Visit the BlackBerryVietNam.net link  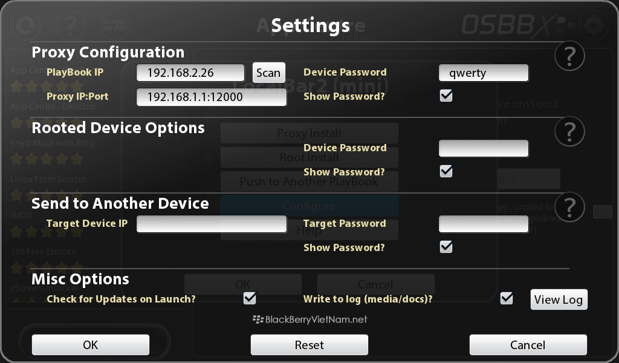point(310,319)
